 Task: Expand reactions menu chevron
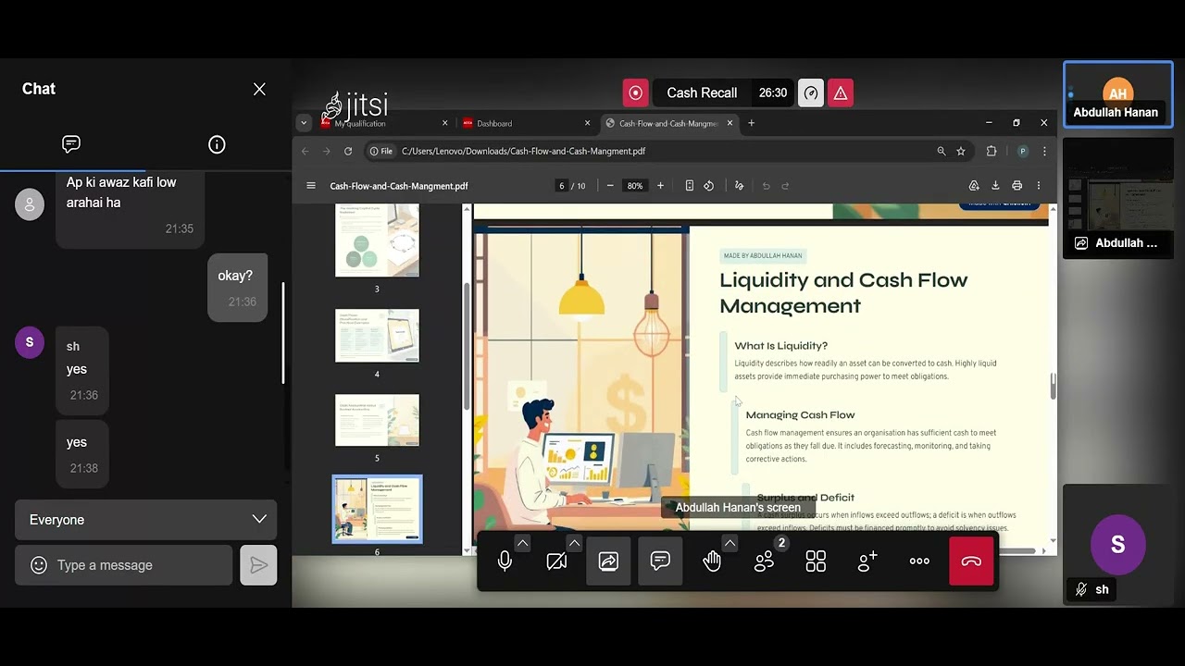[730, 543]
